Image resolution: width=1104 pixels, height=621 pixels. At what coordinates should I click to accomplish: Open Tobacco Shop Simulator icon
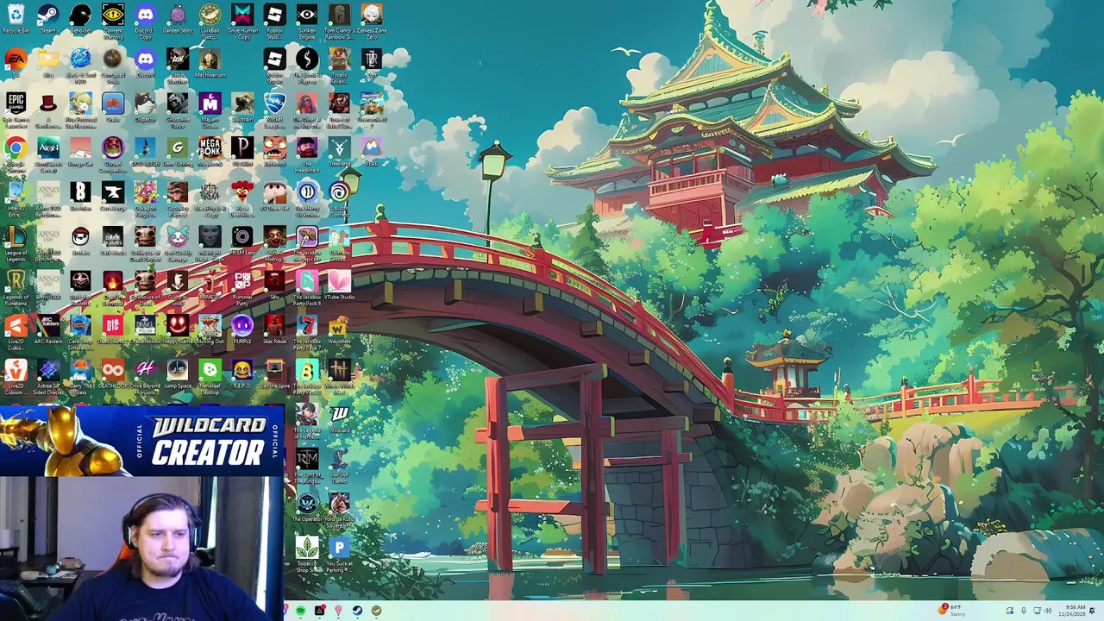307,555
